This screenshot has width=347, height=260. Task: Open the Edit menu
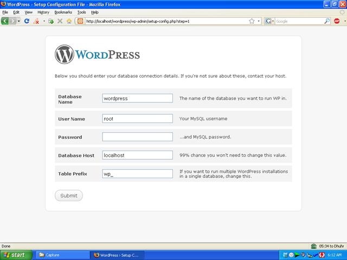point(16,12)
